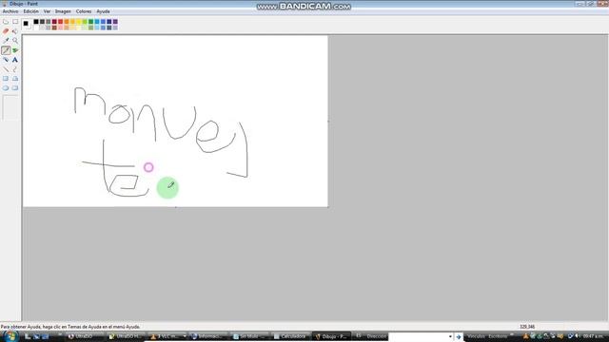Choose the bright red swatch
The width and height of the screenshot is (609, 342).
pos(61,22)
